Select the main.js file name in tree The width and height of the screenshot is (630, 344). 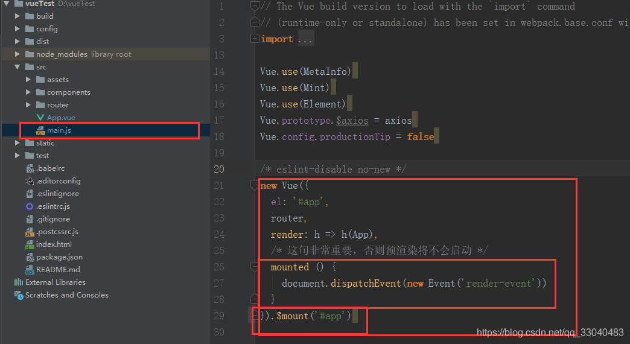coord(59,130)
